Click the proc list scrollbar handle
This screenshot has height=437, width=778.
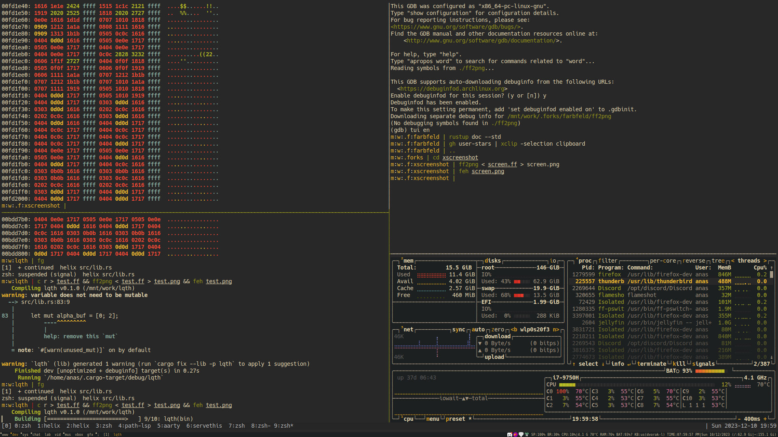772,275
